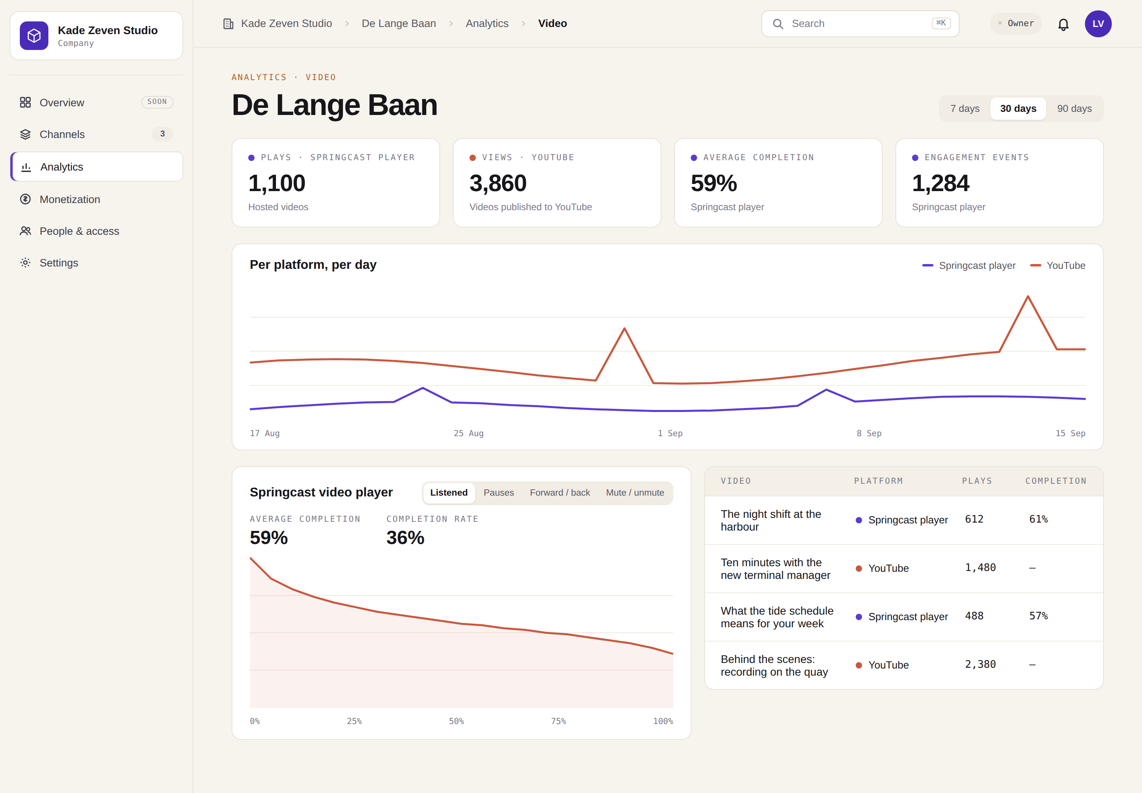
Task: Click the Analytics bar chart icon
Action: pos(26,167)
